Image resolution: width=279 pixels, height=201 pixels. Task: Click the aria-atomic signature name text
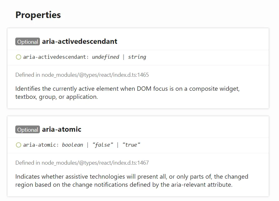click(x=41, y=145)
